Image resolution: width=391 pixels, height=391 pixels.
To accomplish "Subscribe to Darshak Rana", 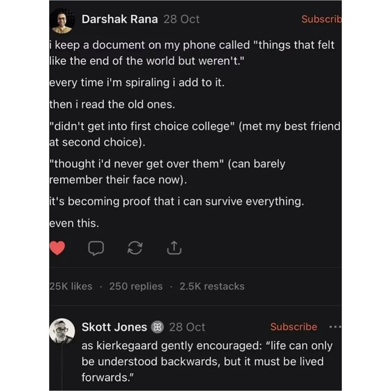I will 321,19.
